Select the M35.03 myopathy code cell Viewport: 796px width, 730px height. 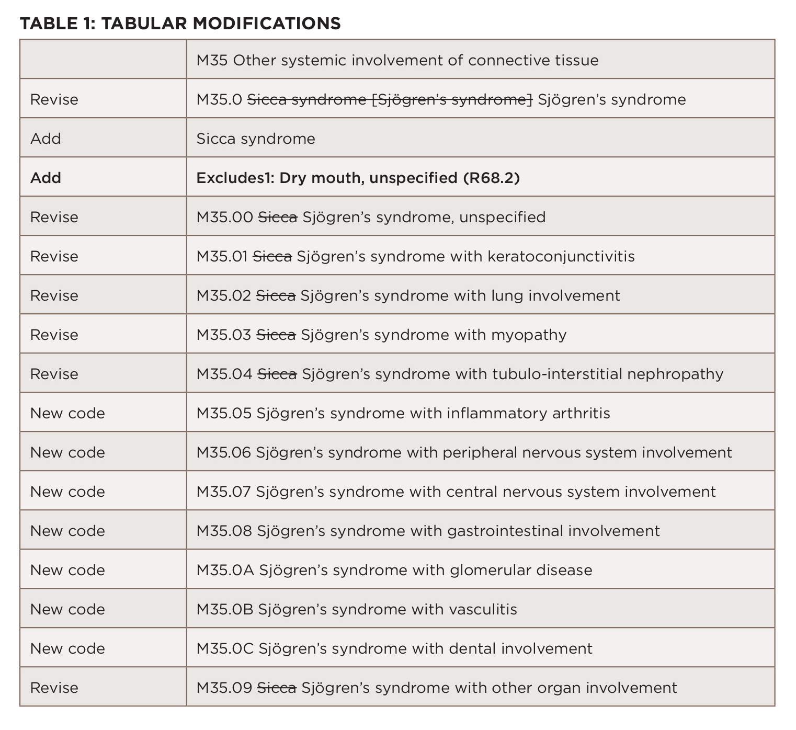(381, 335)
